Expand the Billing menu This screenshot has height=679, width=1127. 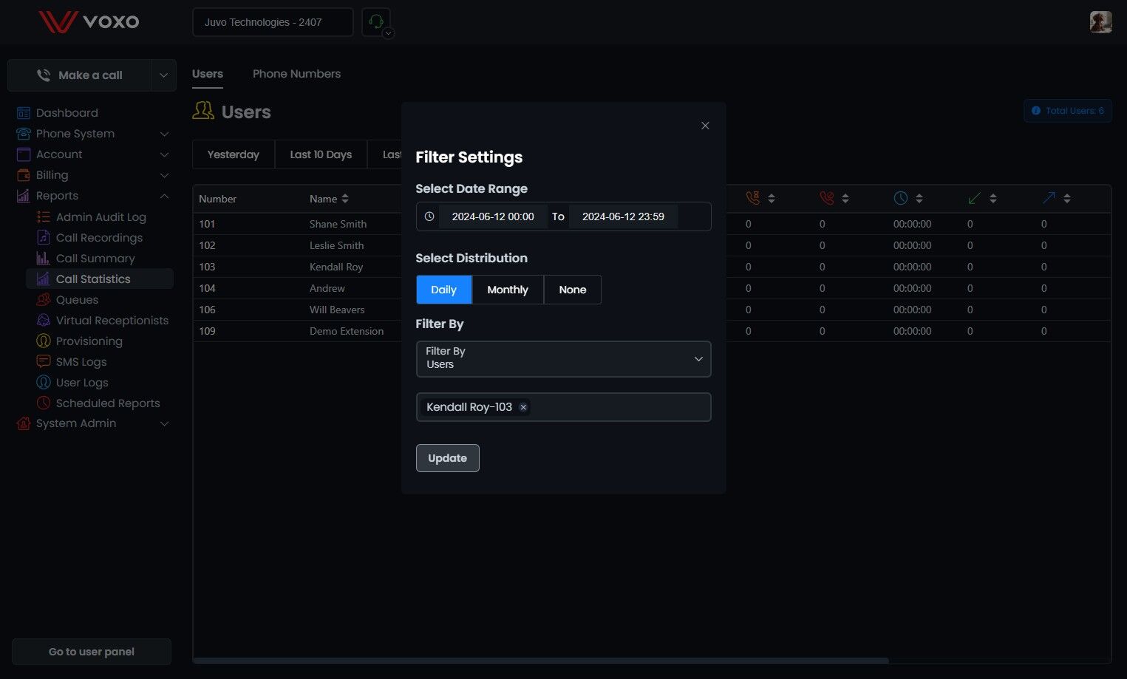point(165,175)
